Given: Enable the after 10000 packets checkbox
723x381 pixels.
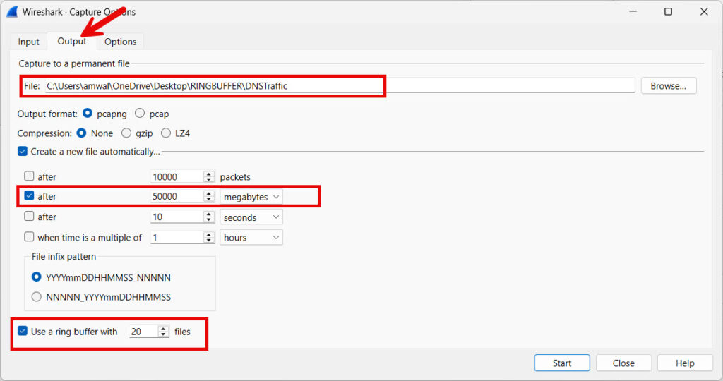Looking at the screenshot, I should coord(29,177).
